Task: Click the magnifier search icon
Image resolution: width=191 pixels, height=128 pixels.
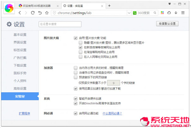Action: pos(155,13)
